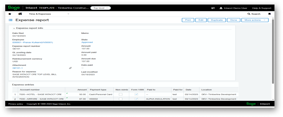The width and height of the screenshot is (283, 117).
Task: Open the More actions dropdown
Action: pos(255,20)
